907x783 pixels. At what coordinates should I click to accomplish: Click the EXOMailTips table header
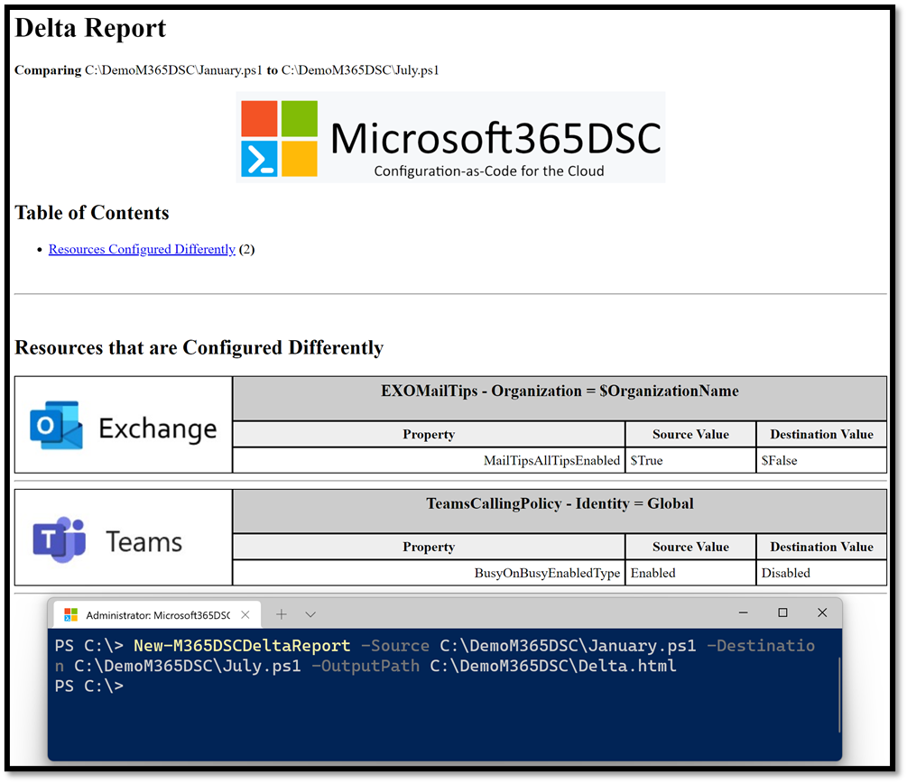coord(560,399)
